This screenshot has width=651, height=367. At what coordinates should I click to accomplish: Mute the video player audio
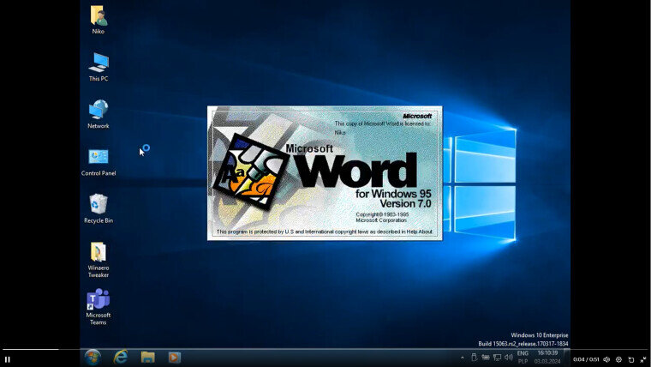[x=606, y=359]
